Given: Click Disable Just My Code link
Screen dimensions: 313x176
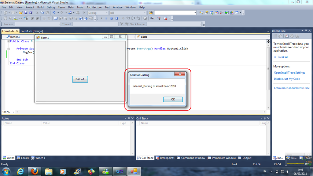Looking at the screenshot, I should [287, 79].
